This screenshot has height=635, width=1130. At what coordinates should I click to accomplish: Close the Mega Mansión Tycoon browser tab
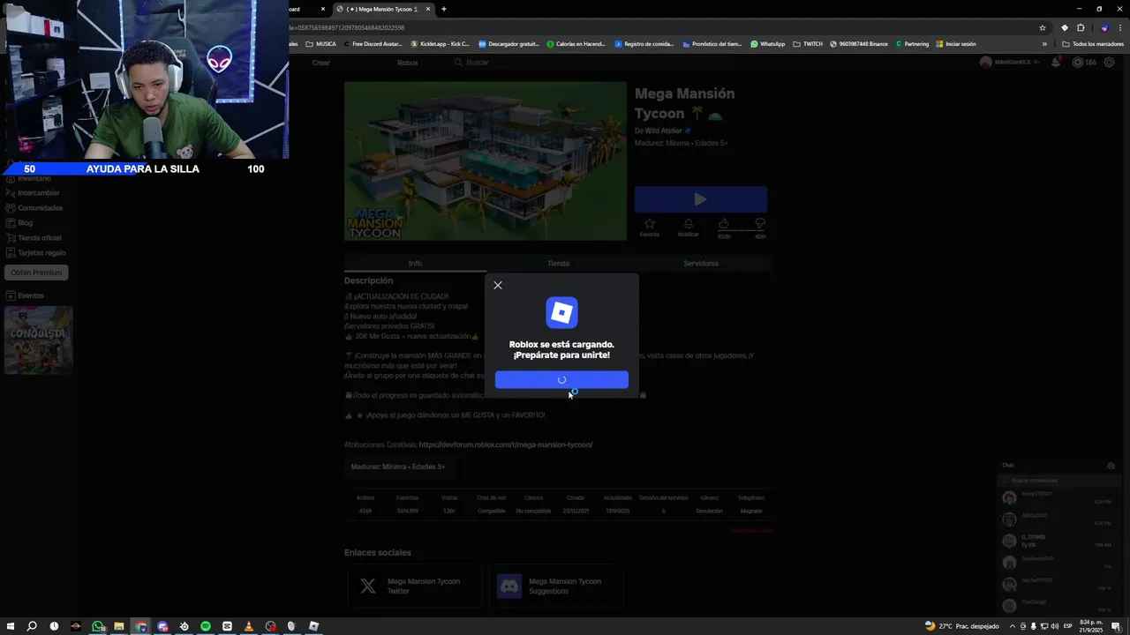coord(428,9)
